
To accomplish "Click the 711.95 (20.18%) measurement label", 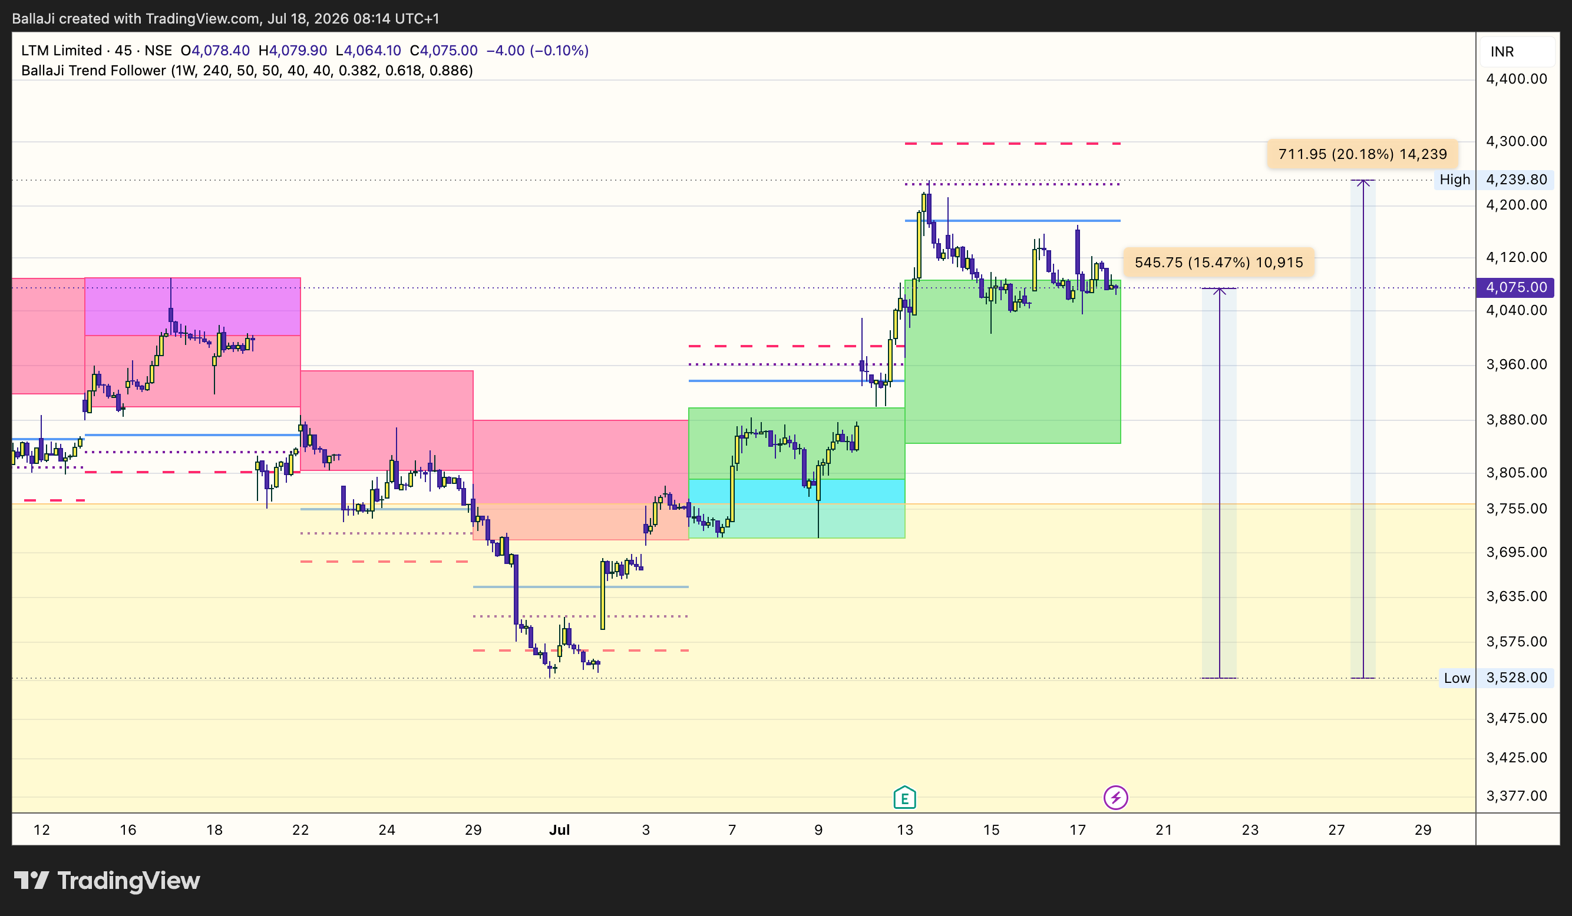I will [1362, 154].
